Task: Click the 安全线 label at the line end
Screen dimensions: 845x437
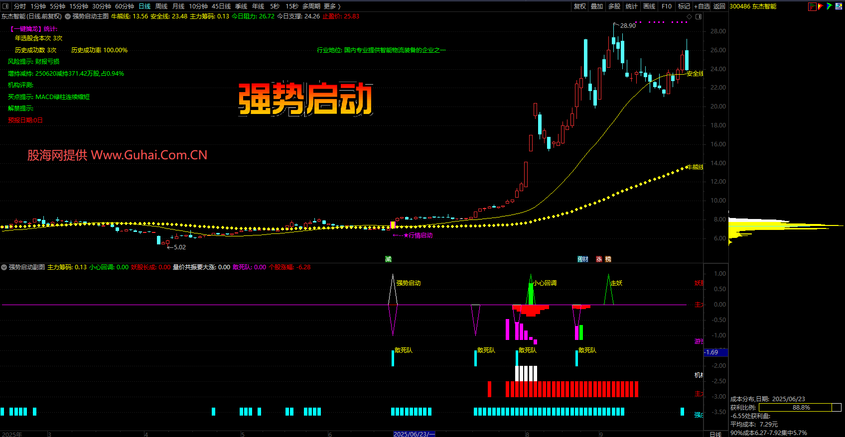Action: click(x=695, y=74)
